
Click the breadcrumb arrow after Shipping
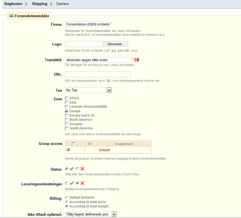click(x=51, y=4)
